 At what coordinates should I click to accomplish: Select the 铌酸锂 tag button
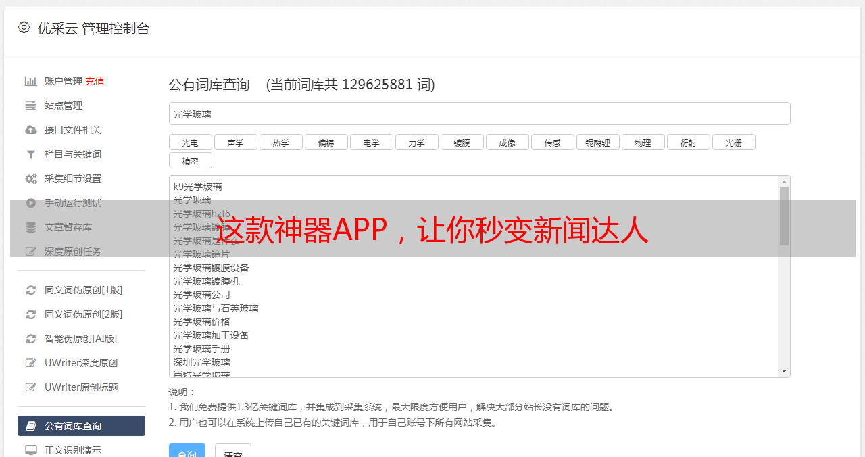coord(598,142)
